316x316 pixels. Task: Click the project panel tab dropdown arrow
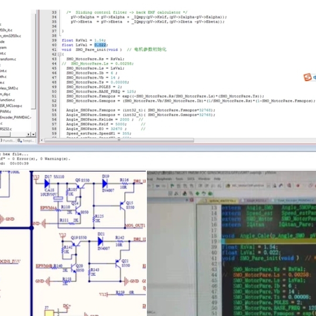point(33,134)
